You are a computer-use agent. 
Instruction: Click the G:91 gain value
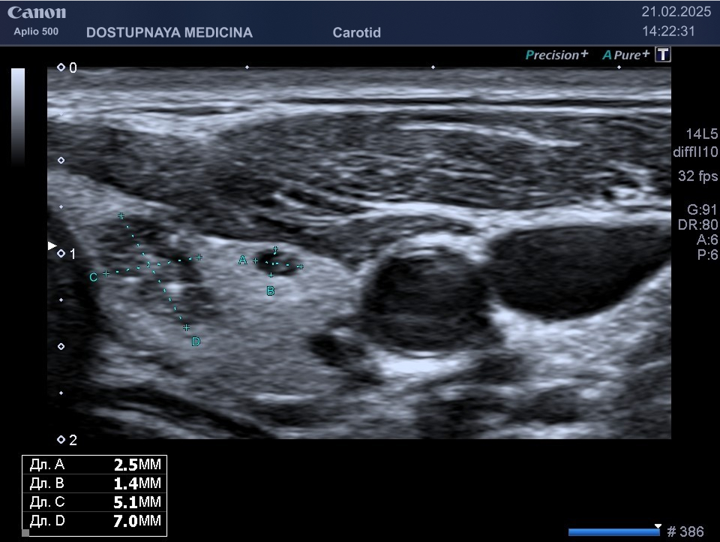click(702, 209)
